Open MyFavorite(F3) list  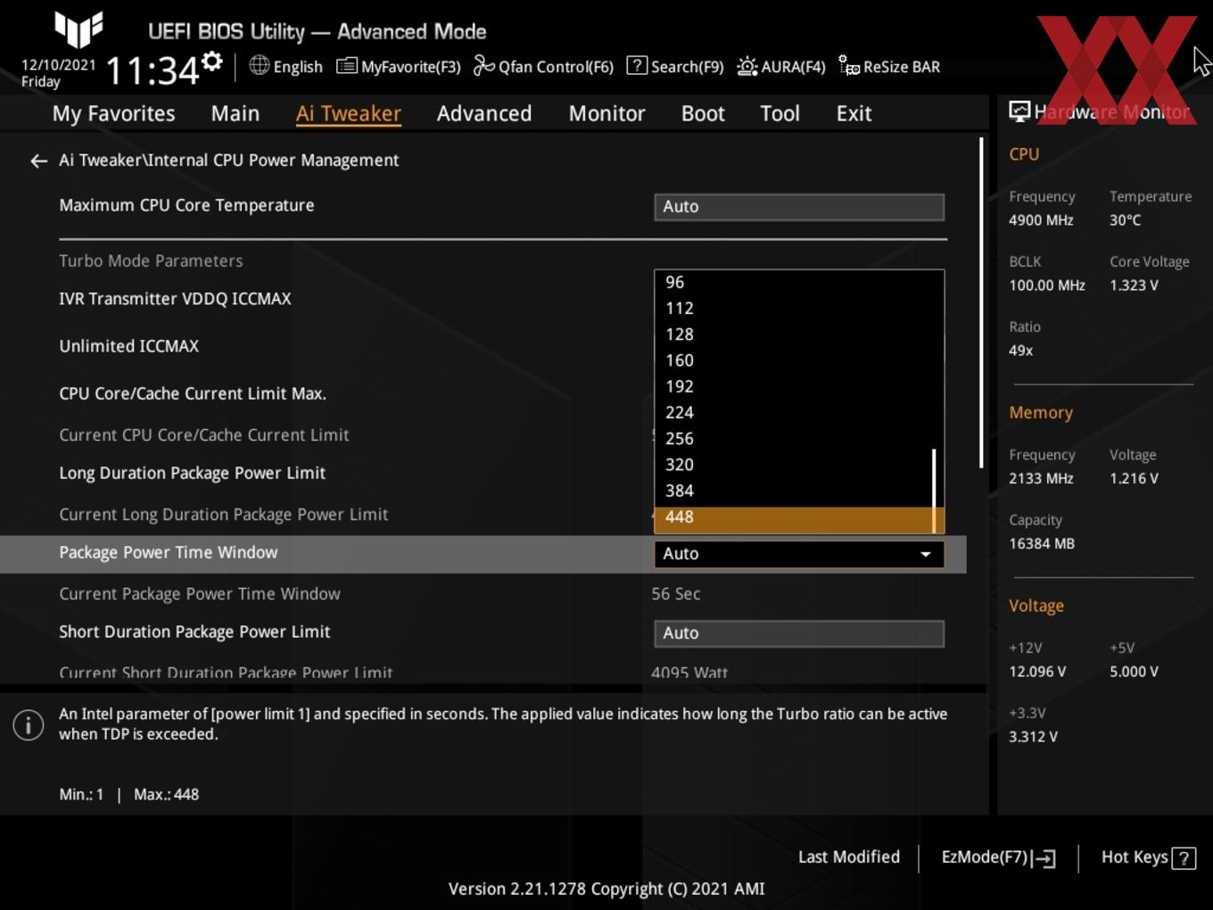[398, 67]
